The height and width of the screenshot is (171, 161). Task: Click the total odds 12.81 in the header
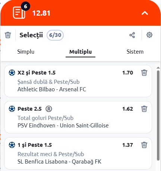click(x=41, y=13)
